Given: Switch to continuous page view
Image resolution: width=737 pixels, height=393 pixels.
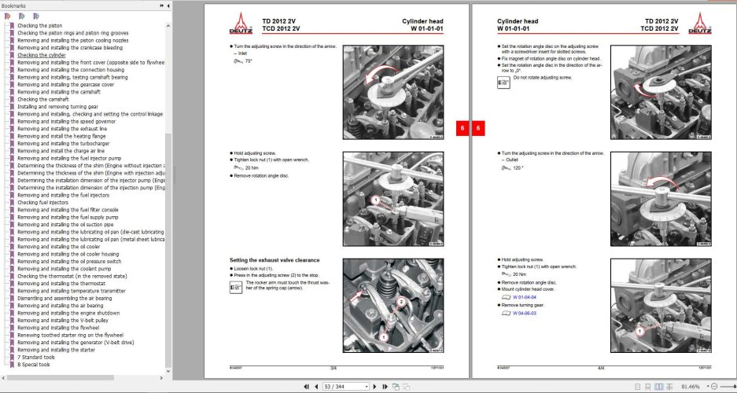Looking at the screenshot, I should click(x=648, y=387).
